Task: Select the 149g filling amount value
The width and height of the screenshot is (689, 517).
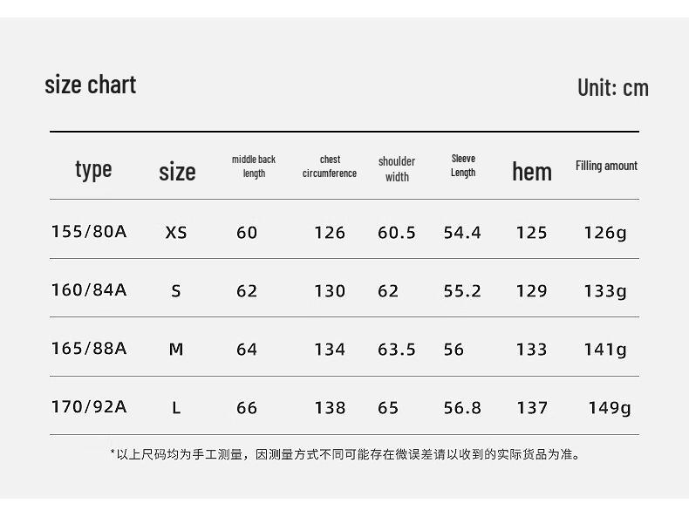Action: [x=610, y=407]
